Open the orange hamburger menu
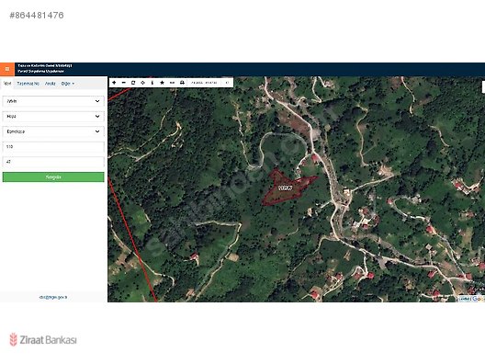Image resolution: width=485 pixels, height=364 pixels. [x=7, y=69]
